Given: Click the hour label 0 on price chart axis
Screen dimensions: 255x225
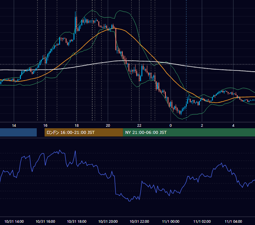Looking at the screenshot, I should 171,126.
